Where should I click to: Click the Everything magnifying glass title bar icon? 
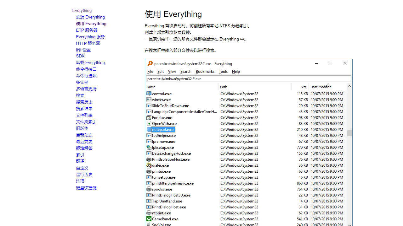[x=150, y=63]
